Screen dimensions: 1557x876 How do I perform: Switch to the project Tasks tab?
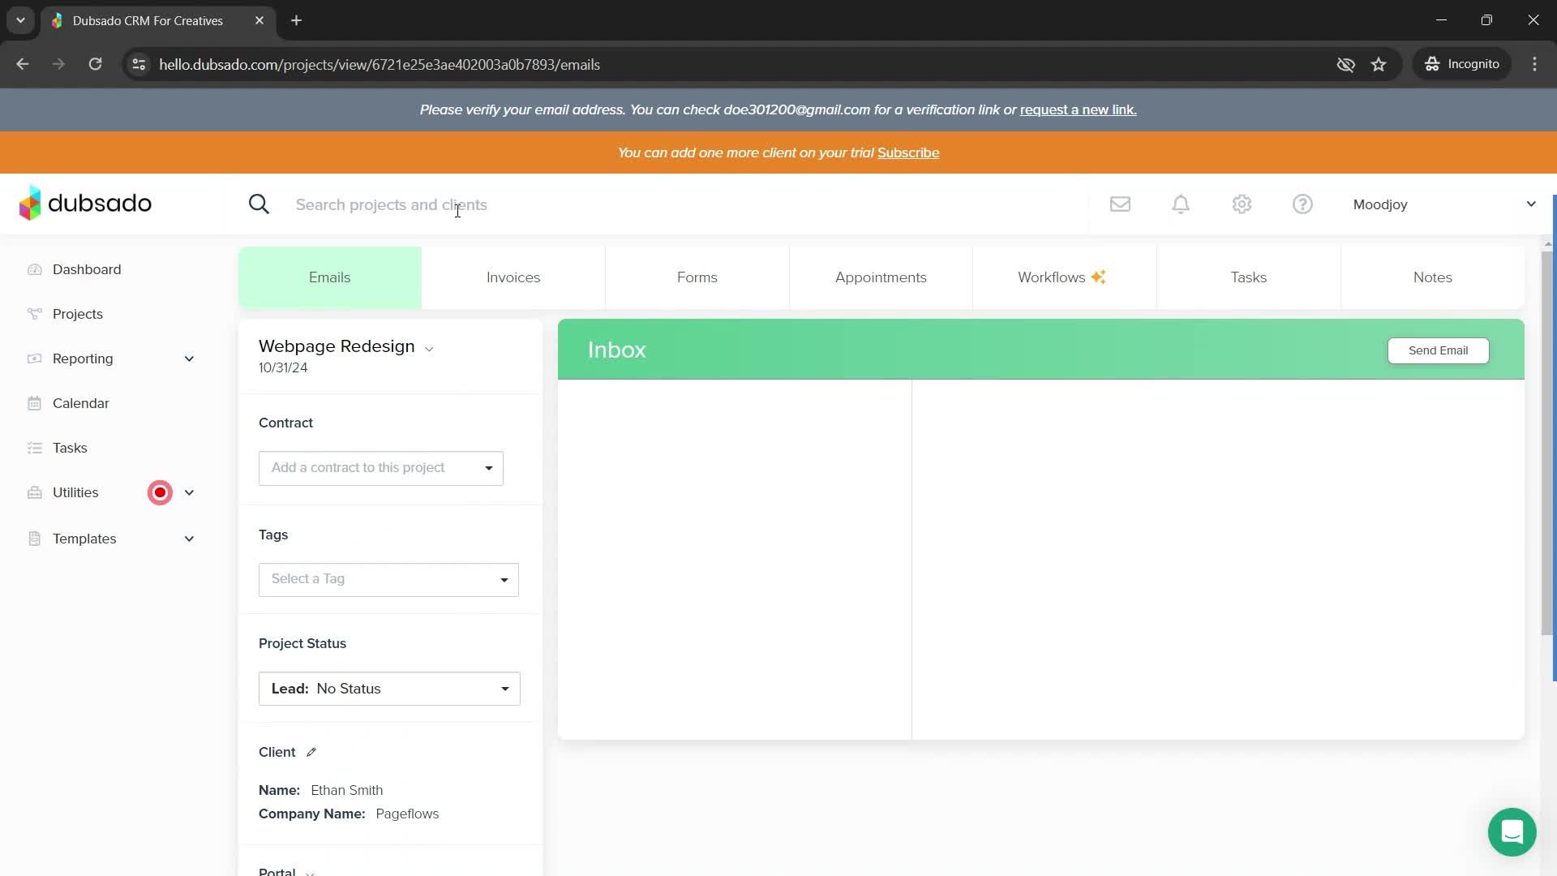[x=1249, y=277]
